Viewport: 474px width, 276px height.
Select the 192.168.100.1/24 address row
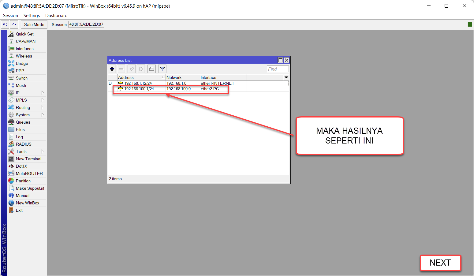(x=198, y=89)
